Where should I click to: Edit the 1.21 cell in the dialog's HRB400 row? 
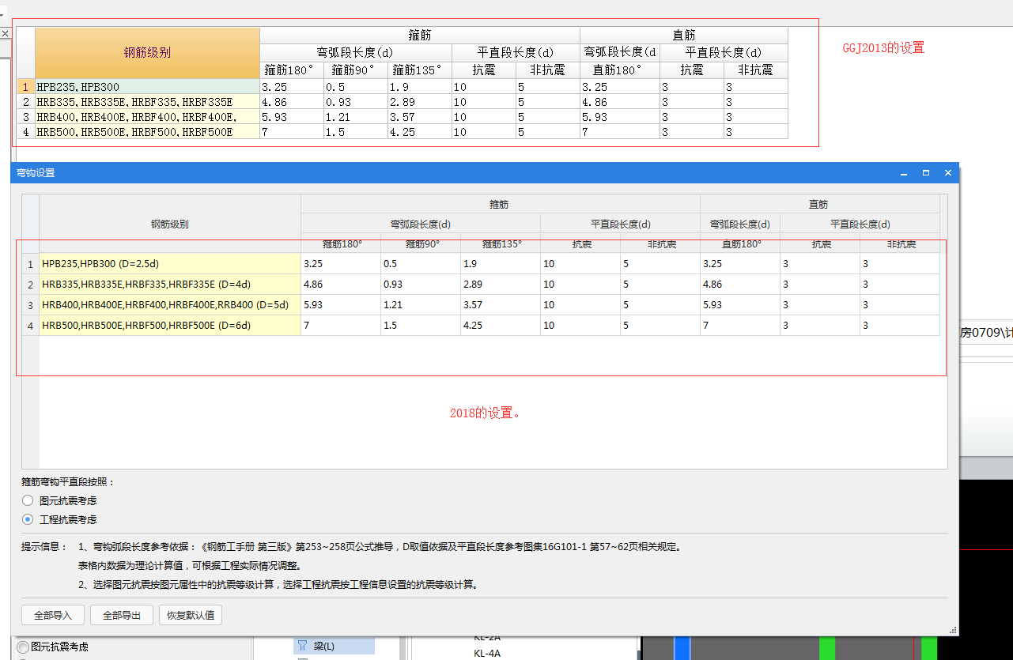pos(421,305)
